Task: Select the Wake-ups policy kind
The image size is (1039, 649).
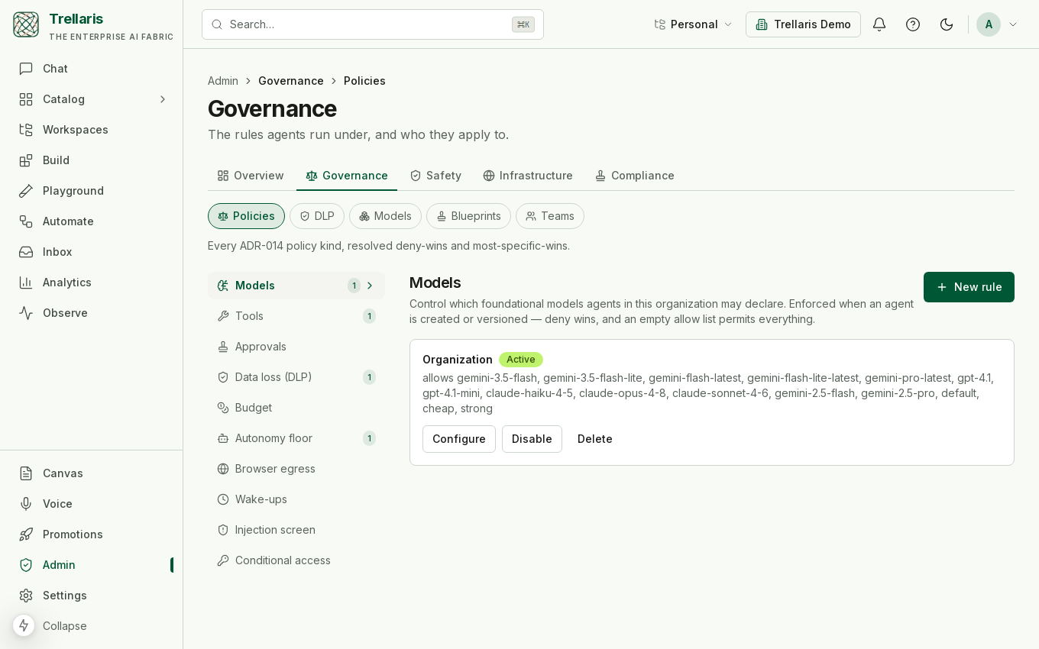Action: [296, 499]
